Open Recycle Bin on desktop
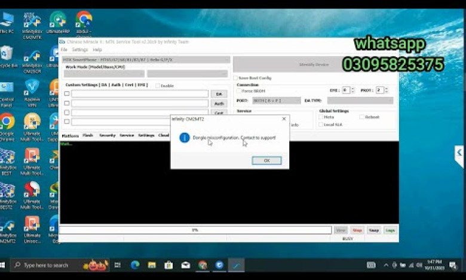Viewport: 466px width, 280px height. tap(7, 54)
